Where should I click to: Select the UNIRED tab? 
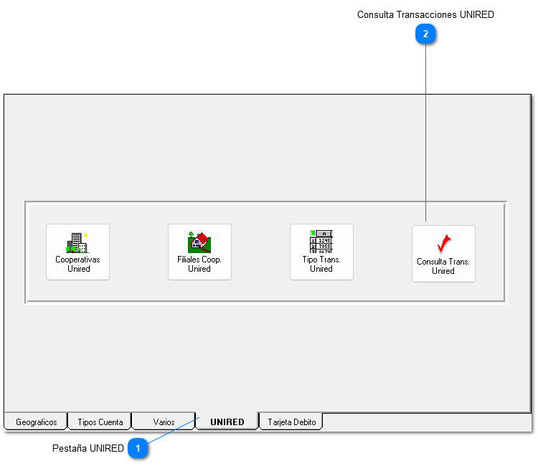point(227,422)
